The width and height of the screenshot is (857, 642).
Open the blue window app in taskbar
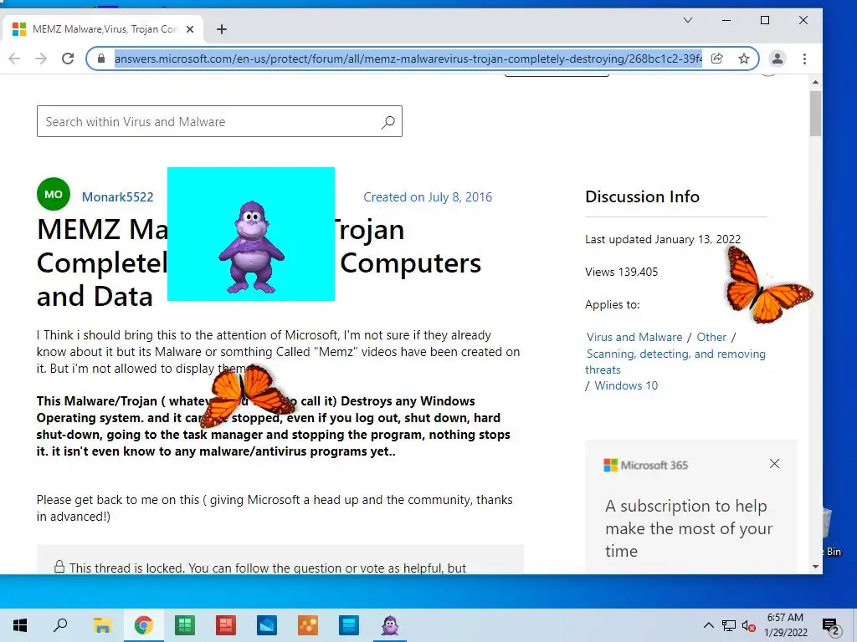[x=349, y=625]
